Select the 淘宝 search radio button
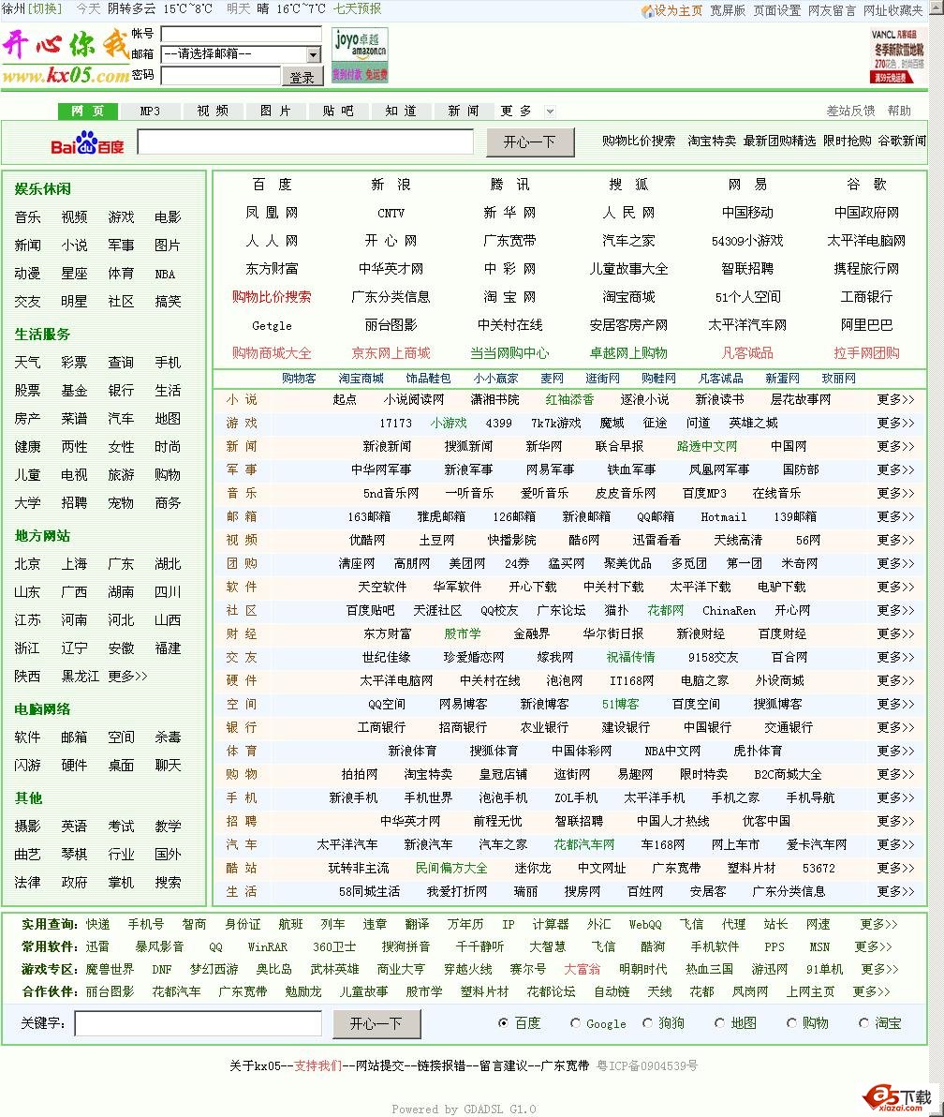The height and width of the screenshot is (1117, 944). click(863, 1023)
